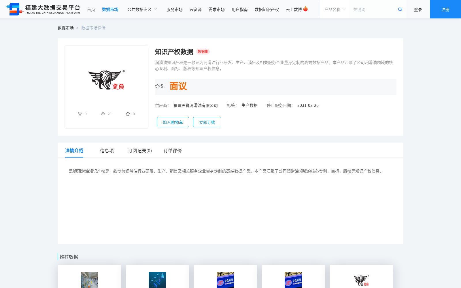The height and width of the screenshot is (288, 461).
Task: Click the product title 知识产权数据
Action: pyautogui.click(x=174, y=52)
